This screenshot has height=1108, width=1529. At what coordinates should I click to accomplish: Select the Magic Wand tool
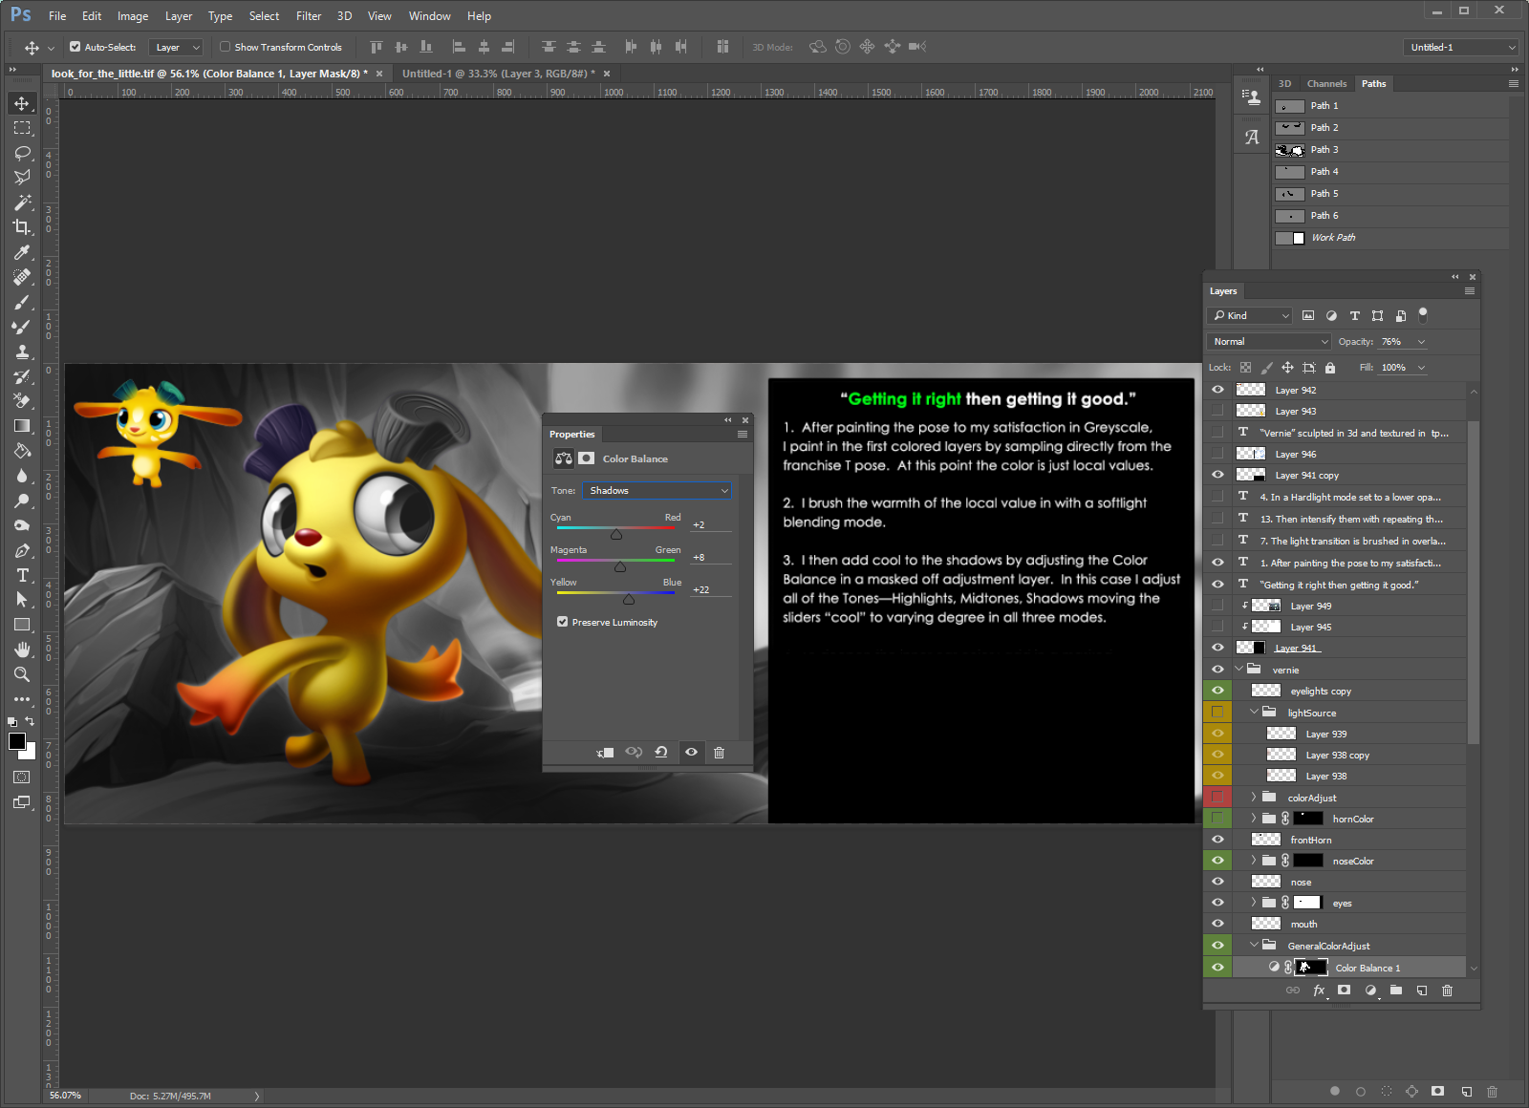(22, 202)
